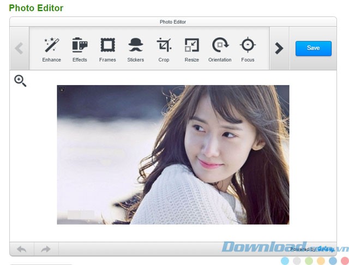Select the Focus tool
The height and width of the screenshot is (265, 349).
coord(248,49)
